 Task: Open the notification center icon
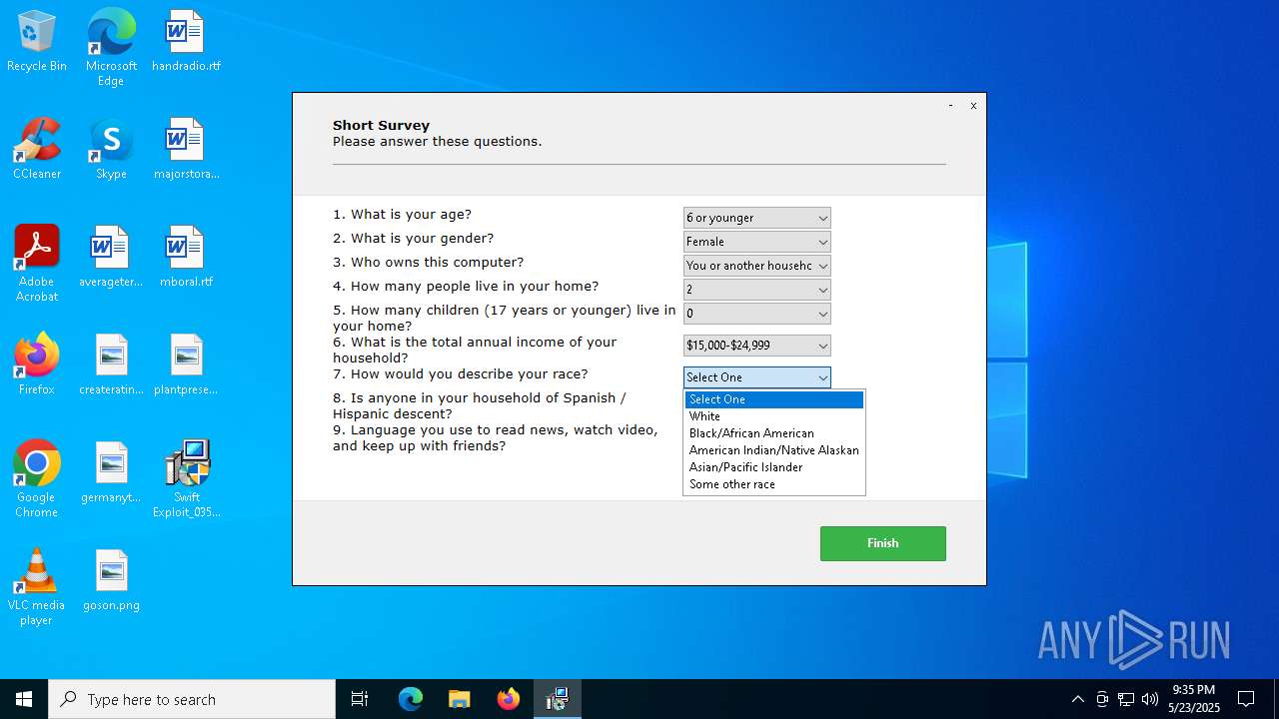(x=1246, y=699)
